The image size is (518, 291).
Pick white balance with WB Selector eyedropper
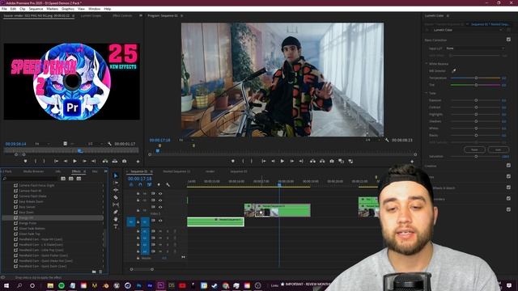[x=453, y=70]
